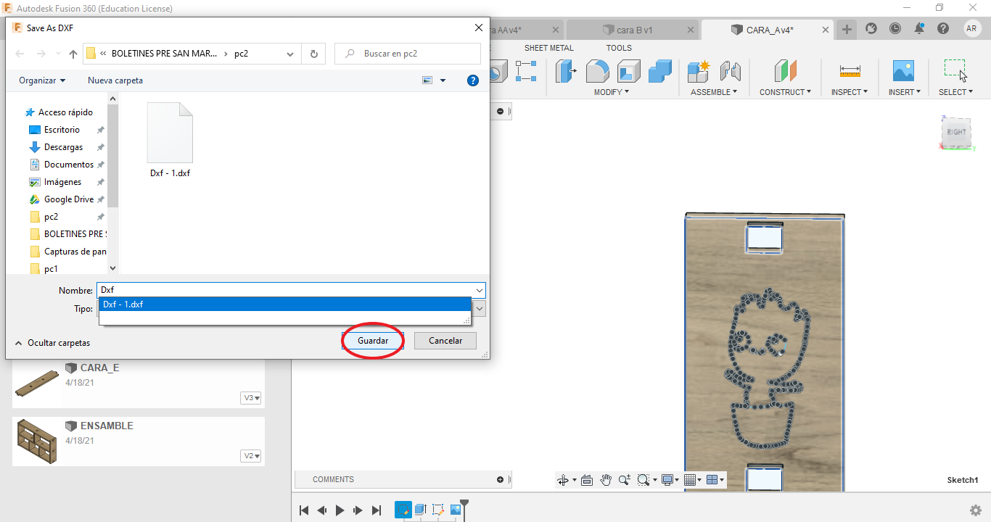Expand the ASSEMBLE dropdown menu
Screen dimensions: 991x522
click(x=714, y=92)
